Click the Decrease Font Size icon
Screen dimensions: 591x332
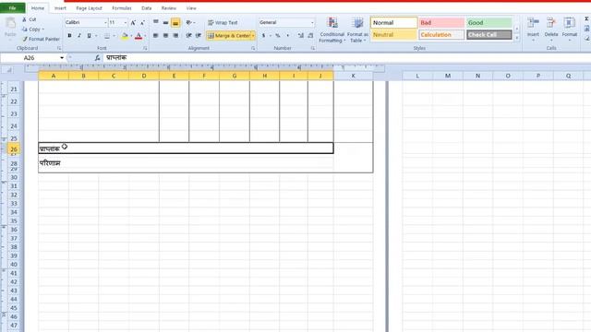(x=142, y=23)
